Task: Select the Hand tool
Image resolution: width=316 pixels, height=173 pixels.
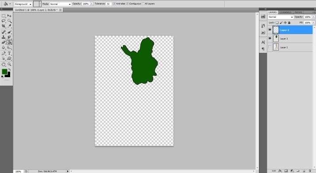Action: coord(4,64)
